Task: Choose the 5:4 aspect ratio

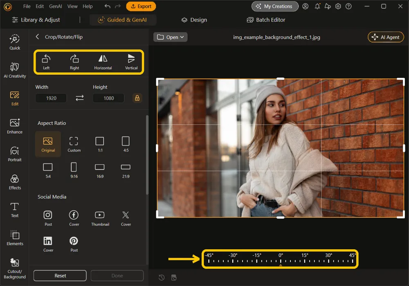Action: pyautogui.click(x=48, y=170)
